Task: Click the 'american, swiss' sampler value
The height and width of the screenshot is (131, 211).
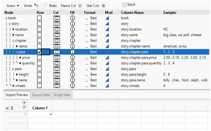Action: tap(175, 46)
